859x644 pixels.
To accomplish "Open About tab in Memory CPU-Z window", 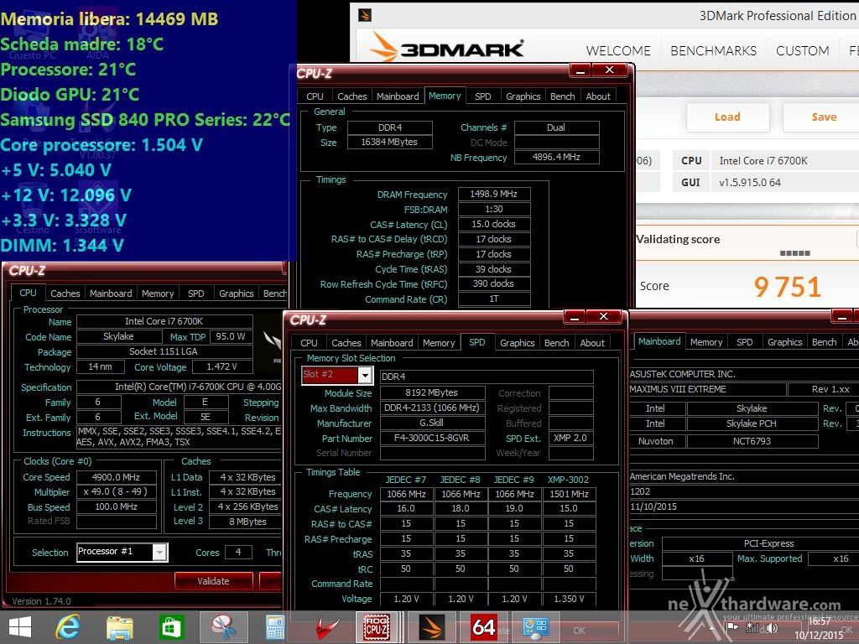I will (x=598, y=96).
